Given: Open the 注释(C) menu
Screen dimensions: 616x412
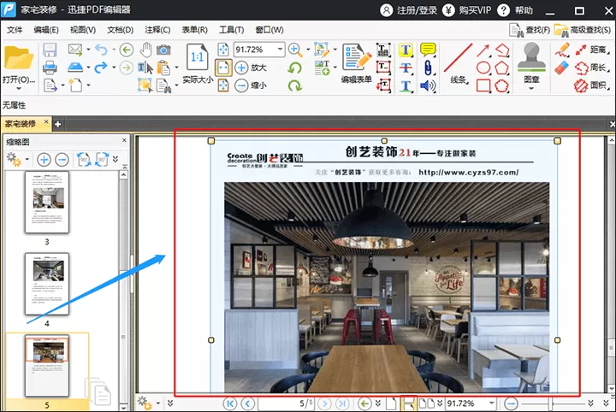Looking at the screenshot, I should pyautogui.click(x=157, y=30).
